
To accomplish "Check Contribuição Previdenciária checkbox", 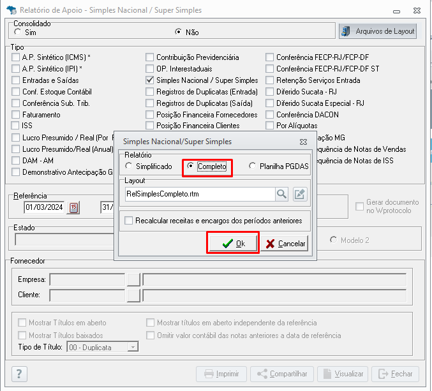I will [149, 57].
